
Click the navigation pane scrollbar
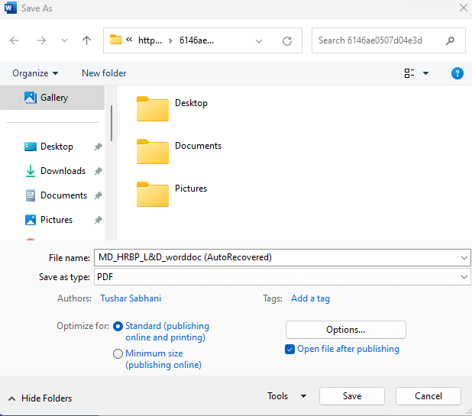112,123
